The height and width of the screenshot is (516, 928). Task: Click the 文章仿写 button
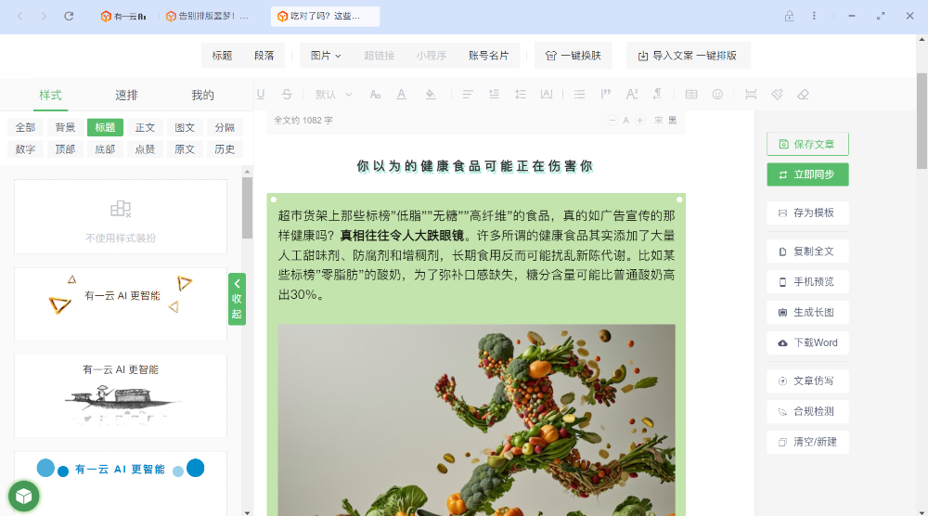[807, 381]
